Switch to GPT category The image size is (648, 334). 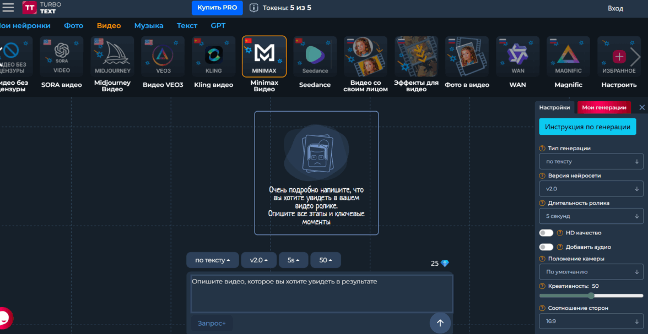218,26
